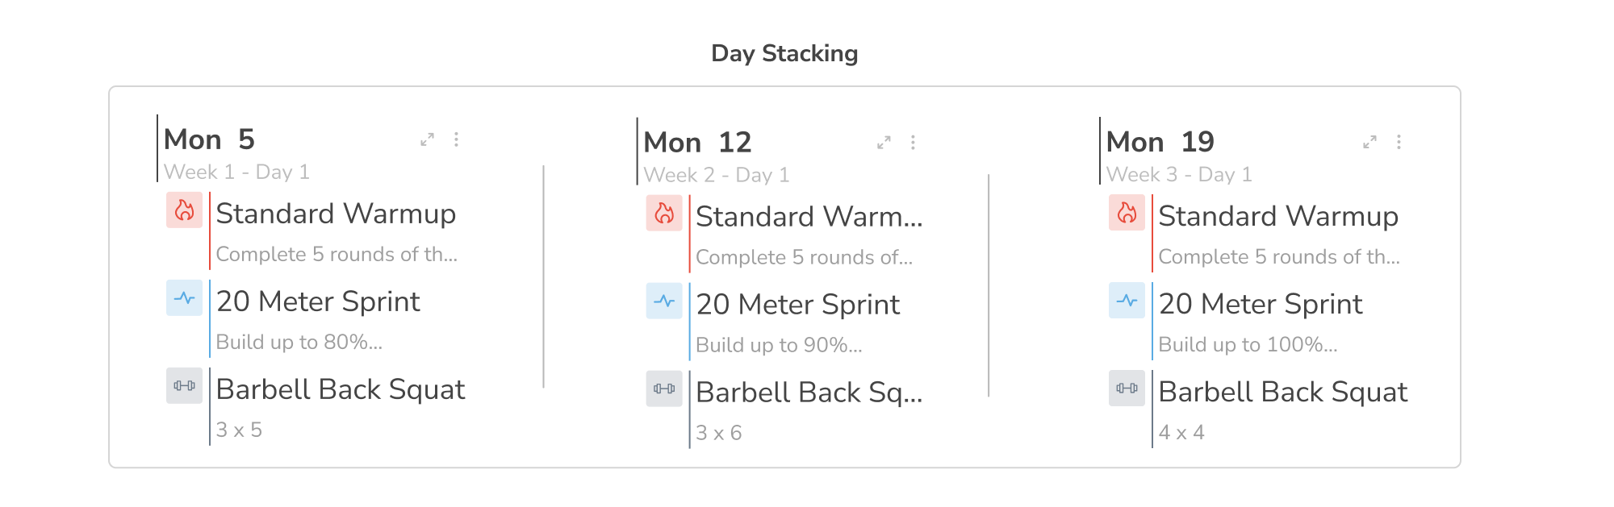Open the Mon 12 three-dot options menu
This screenshot has width=1614, height=507.
tap(913, 143)
